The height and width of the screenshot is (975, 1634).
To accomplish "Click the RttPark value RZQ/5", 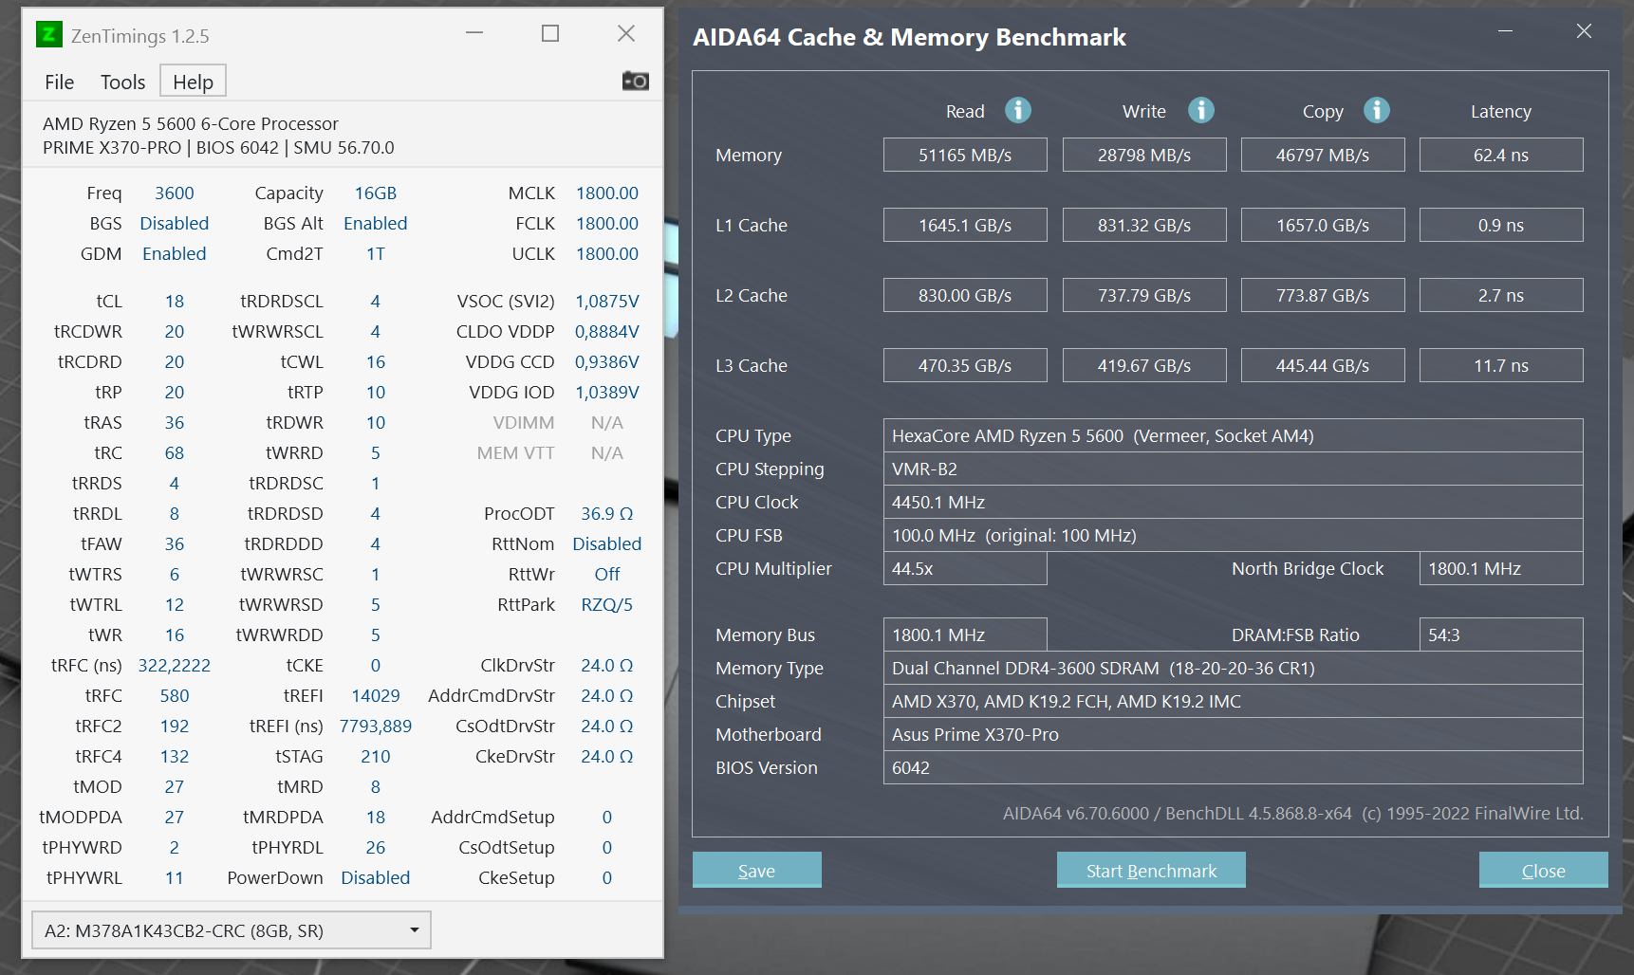I will tap(607, 604).
